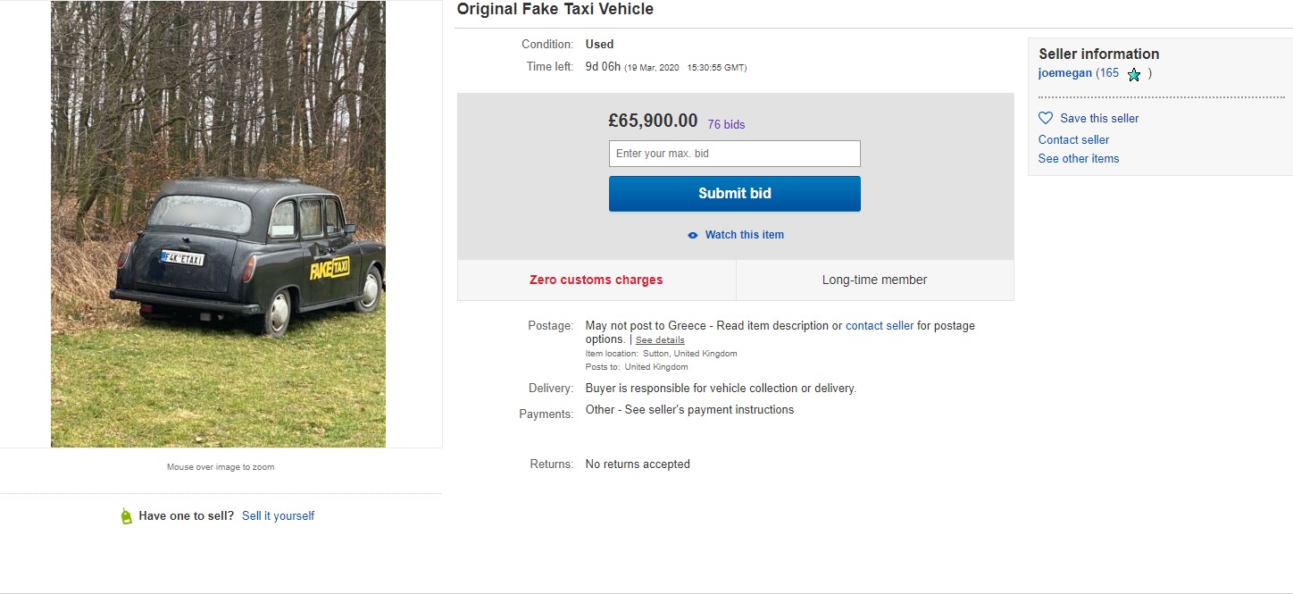Click the seller feedback score 165
1293x594 pixels.
(1108, 73)
